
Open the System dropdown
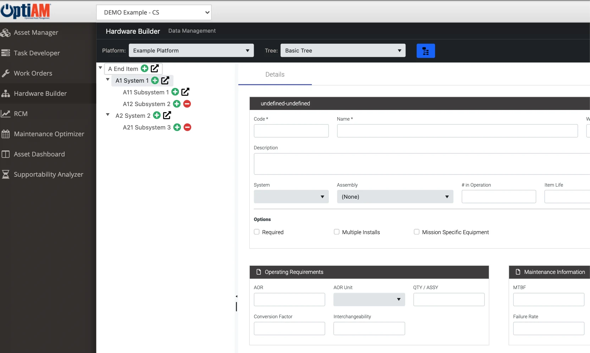coord(291,197)
